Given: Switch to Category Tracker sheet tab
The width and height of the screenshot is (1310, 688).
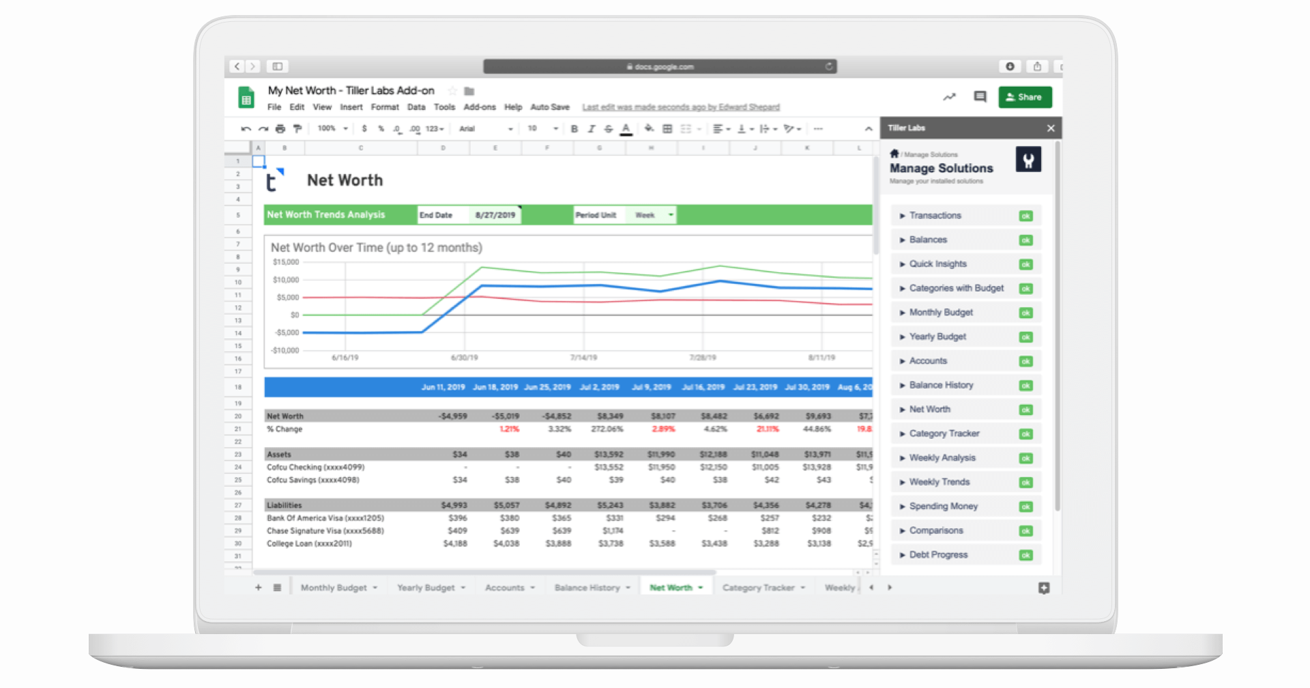Looking at the screenshot, I should pos(763,588).
